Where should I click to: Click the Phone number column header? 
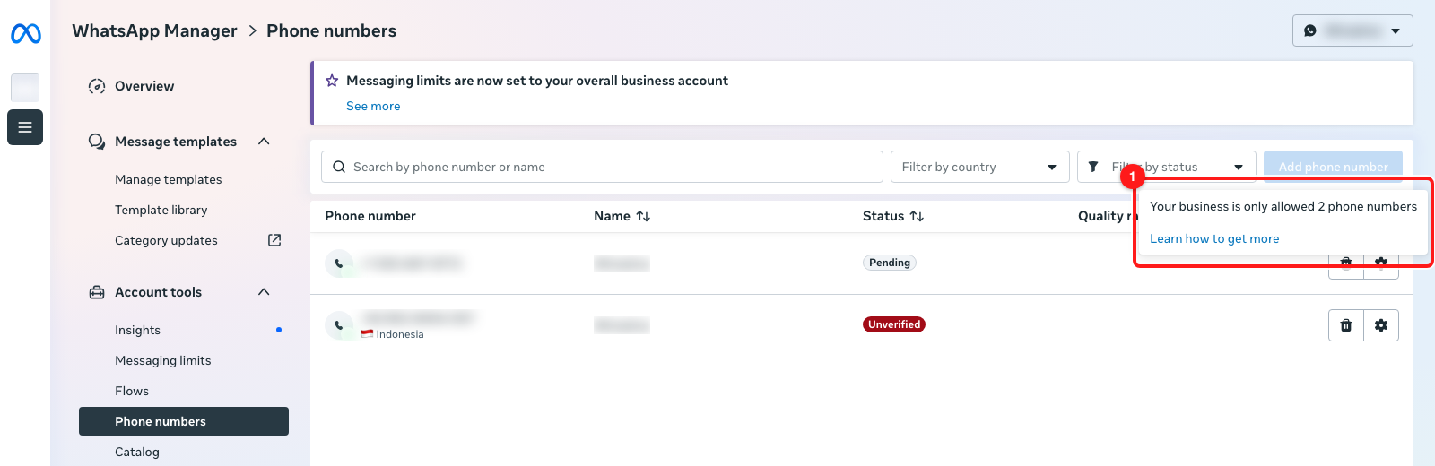370,216
